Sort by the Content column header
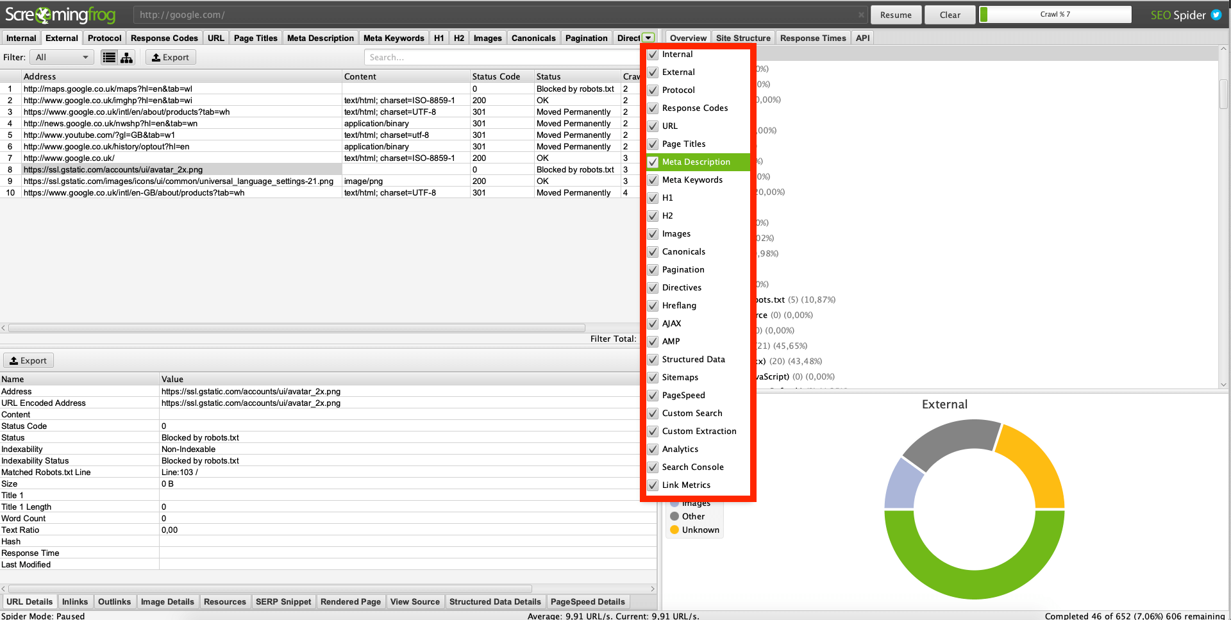Viewport: 1231px width, 620px height. click(x=406, y=76)
